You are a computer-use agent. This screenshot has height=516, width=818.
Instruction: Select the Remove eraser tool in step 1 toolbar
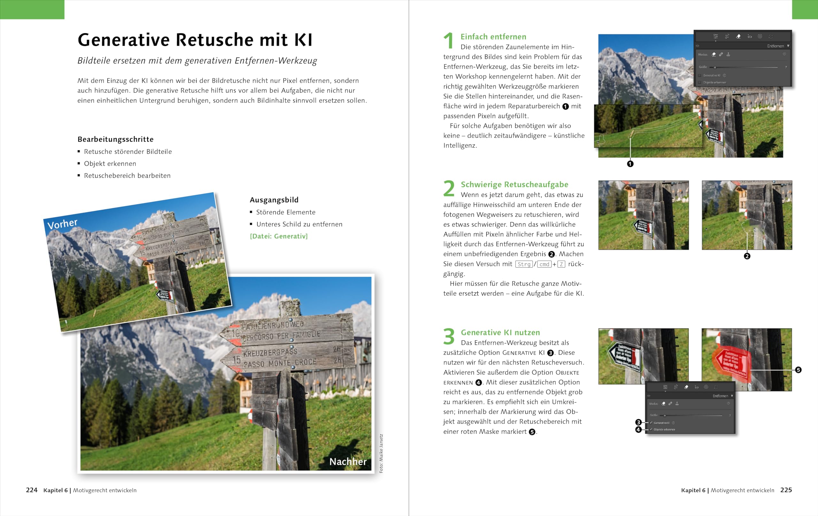[x=738, y=36]
